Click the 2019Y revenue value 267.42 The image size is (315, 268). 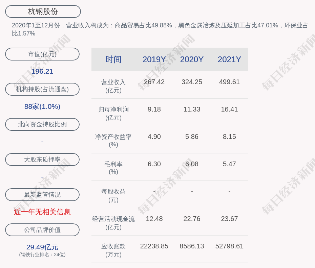(154, 82)
